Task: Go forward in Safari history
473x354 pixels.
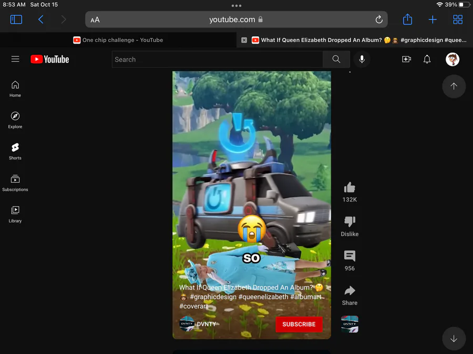Action: 64,19
